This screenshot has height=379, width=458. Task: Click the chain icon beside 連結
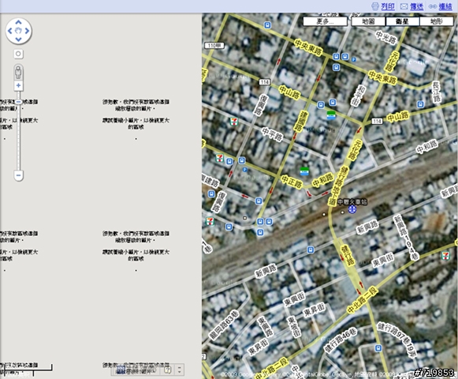coord(433,6)
